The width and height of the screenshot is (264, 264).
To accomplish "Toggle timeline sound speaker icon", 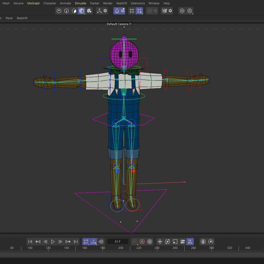I will pos(101,242).
